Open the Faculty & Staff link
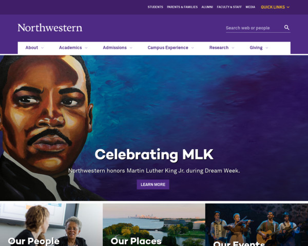Screen dimensions: 308x246 click(x=229, y=7)
